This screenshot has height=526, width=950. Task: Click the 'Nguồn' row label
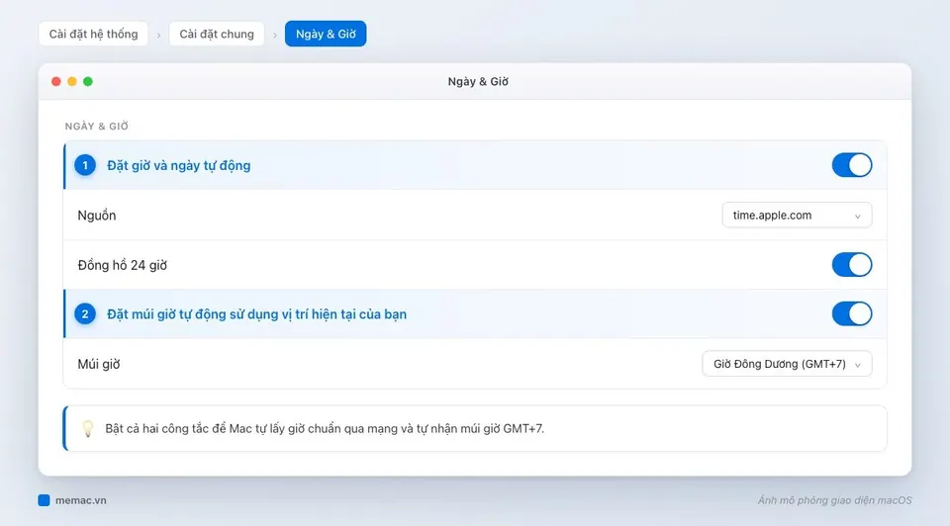pyautogui.click(x=97, y=216)
